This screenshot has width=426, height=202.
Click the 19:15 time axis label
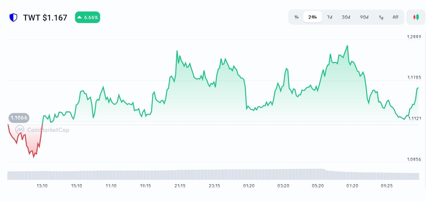click(x=145, y=186)
